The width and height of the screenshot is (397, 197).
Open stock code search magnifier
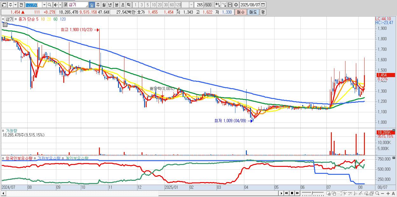(50, 5)
